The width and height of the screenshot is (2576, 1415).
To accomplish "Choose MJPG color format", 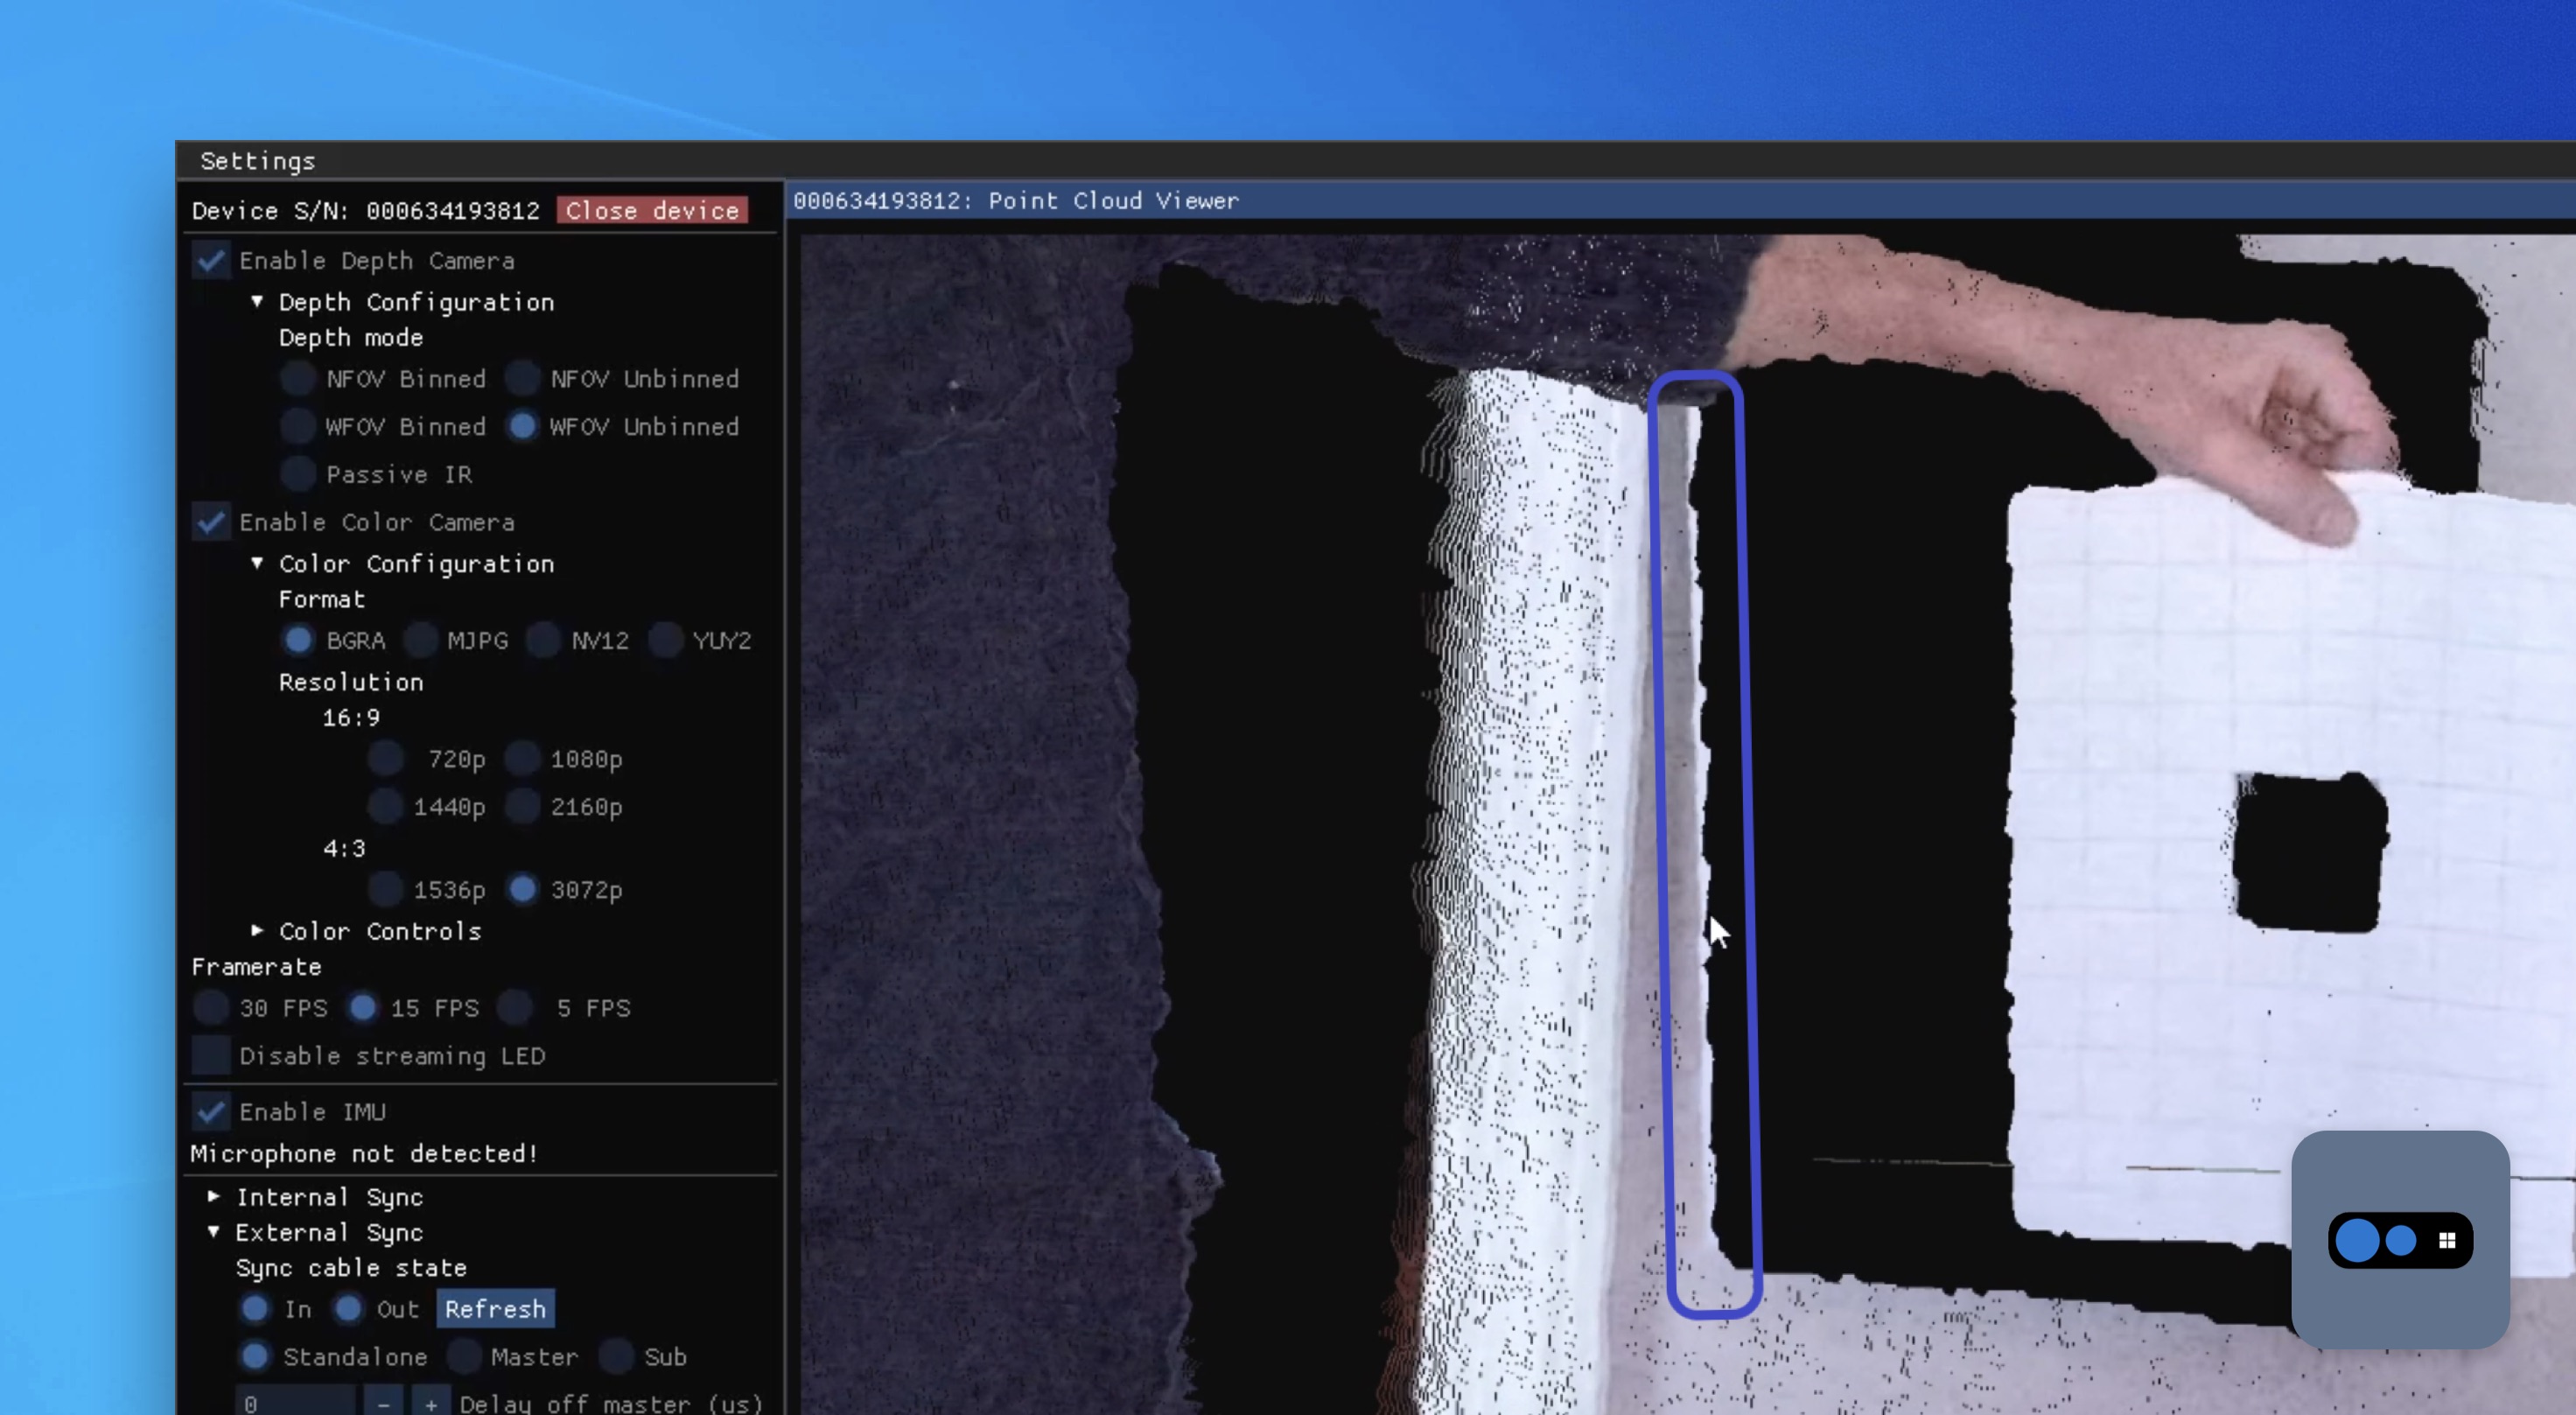I will (x=421, y=640).
